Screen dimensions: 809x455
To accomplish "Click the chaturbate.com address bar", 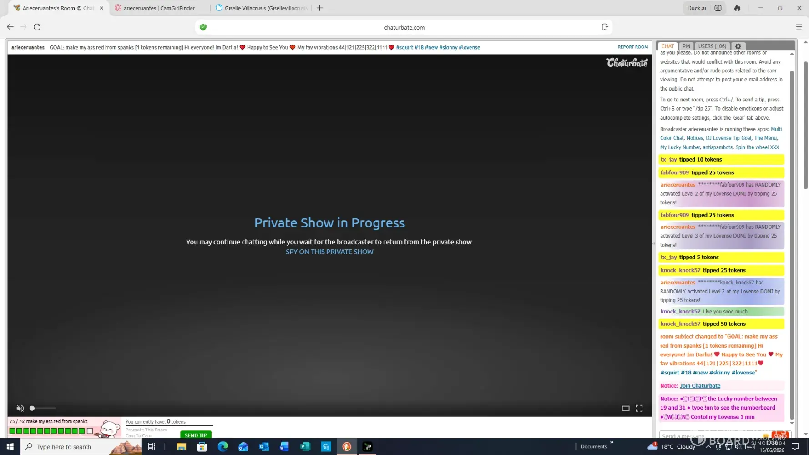I will tap(404, 27).
